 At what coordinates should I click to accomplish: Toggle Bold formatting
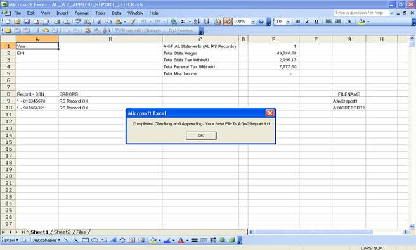tap(297, 22)
